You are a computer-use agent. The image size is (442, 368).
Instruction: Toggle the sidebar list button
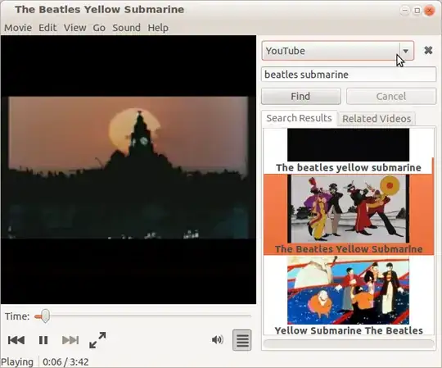tap(241, 340)
